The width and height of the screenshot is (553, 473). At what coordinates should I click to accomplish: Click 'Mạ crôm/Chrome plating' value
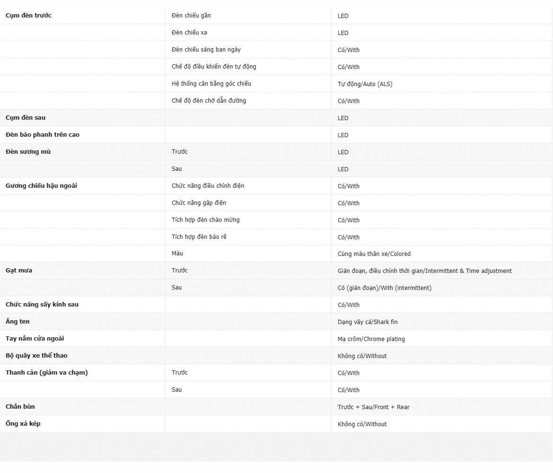371,339
